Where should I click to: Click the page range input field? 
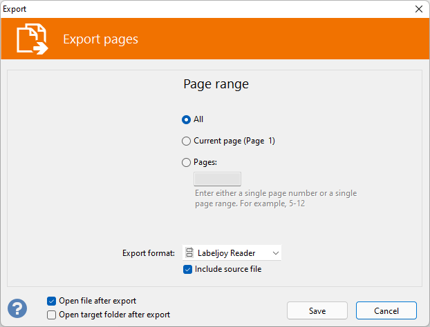click(x=217, y=179)
